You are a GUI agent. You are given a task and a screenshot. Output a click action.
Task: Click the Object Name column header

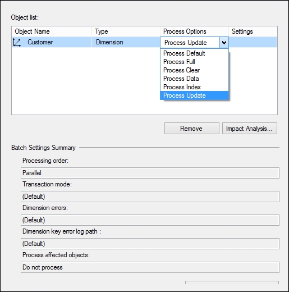52,31
